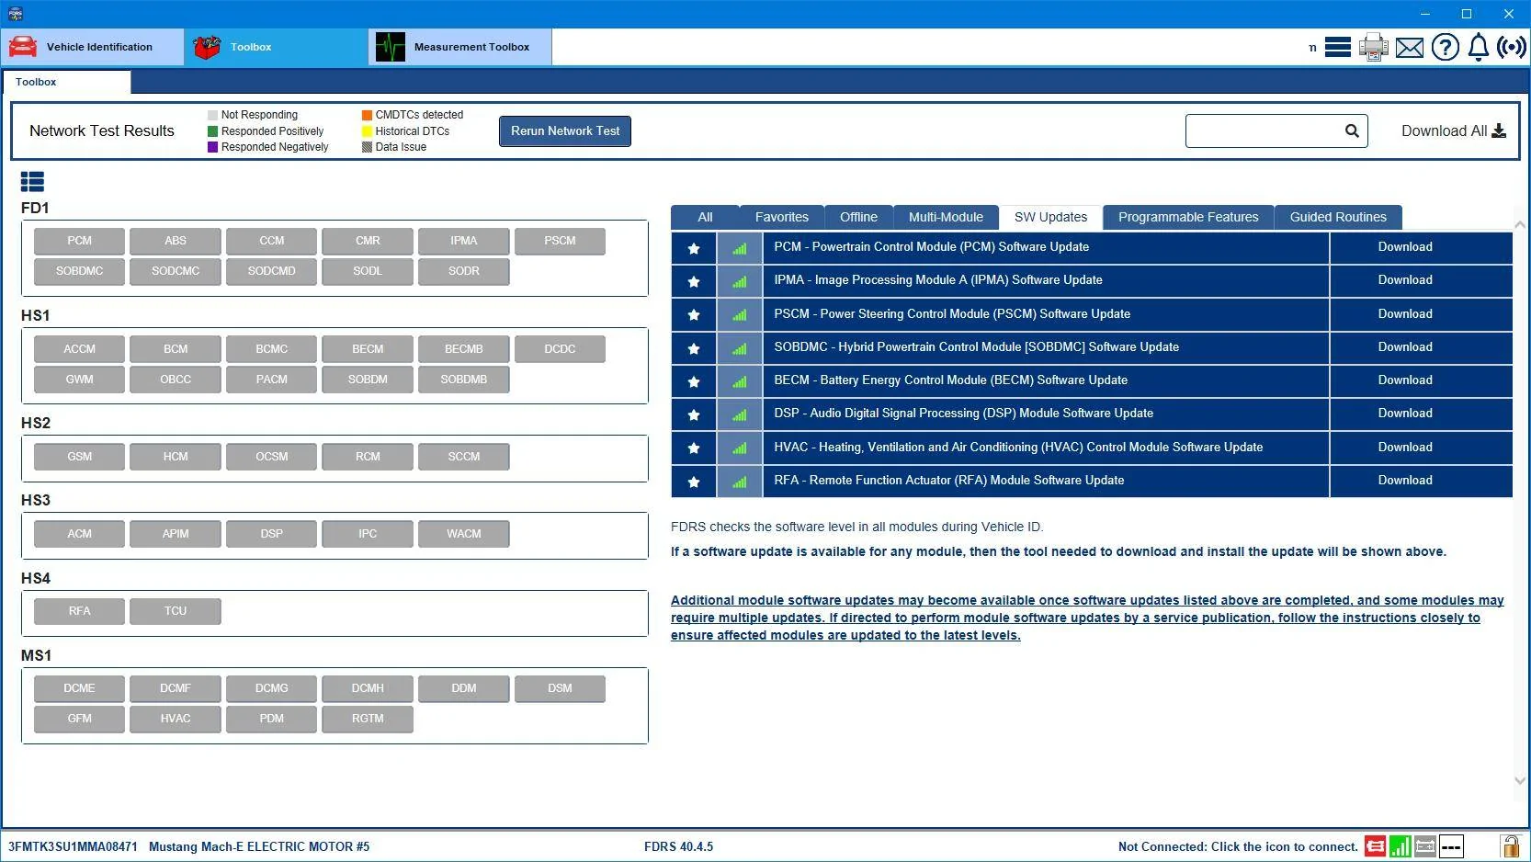
Task: Toggle star for HVAC software update
Action: click(x=694, y=448)
